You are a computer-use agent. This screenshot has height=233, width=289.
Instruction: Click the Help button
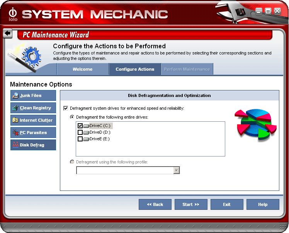[x=263, y=204]
